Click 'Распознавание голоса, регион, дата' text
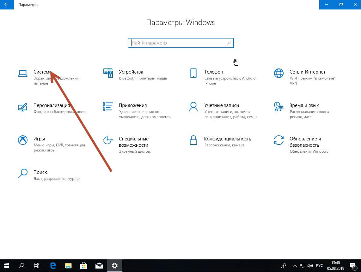Image resolution: width=361 pixels, height=272 pixels. coord(309,114)
